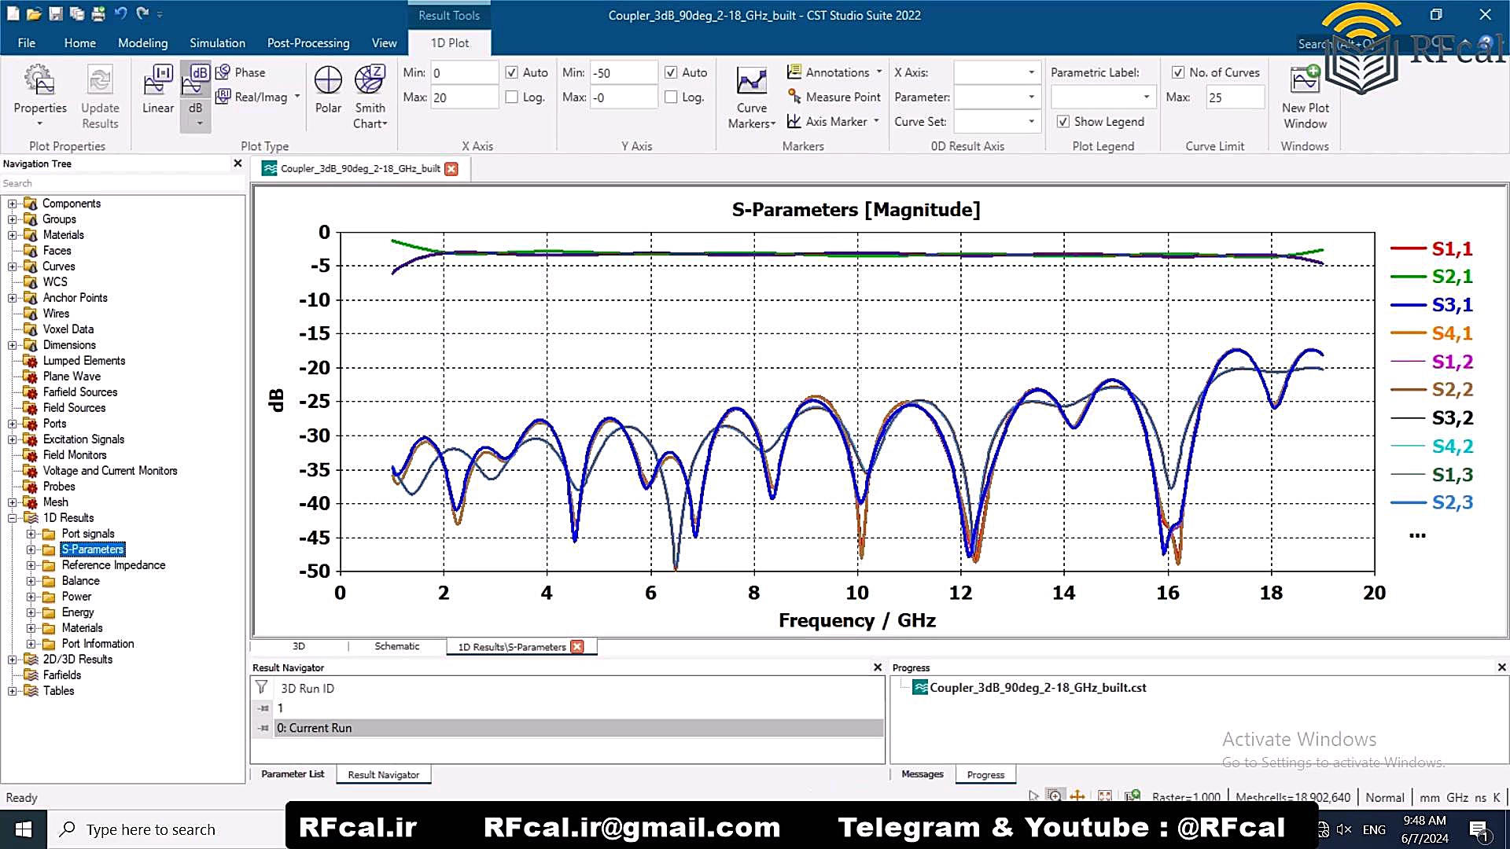The image size is (1510, 849).
Task: Toggle the Show Legend checkbox
Action: coord(1063,122)
